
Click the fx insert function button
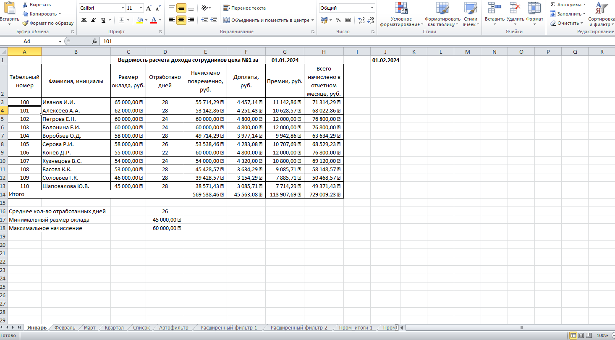94,41
